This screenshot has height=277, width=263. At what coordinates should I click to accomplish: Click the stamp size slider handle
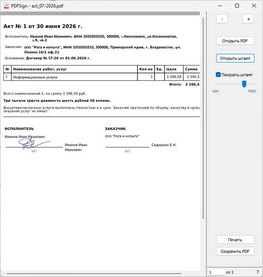244,84
